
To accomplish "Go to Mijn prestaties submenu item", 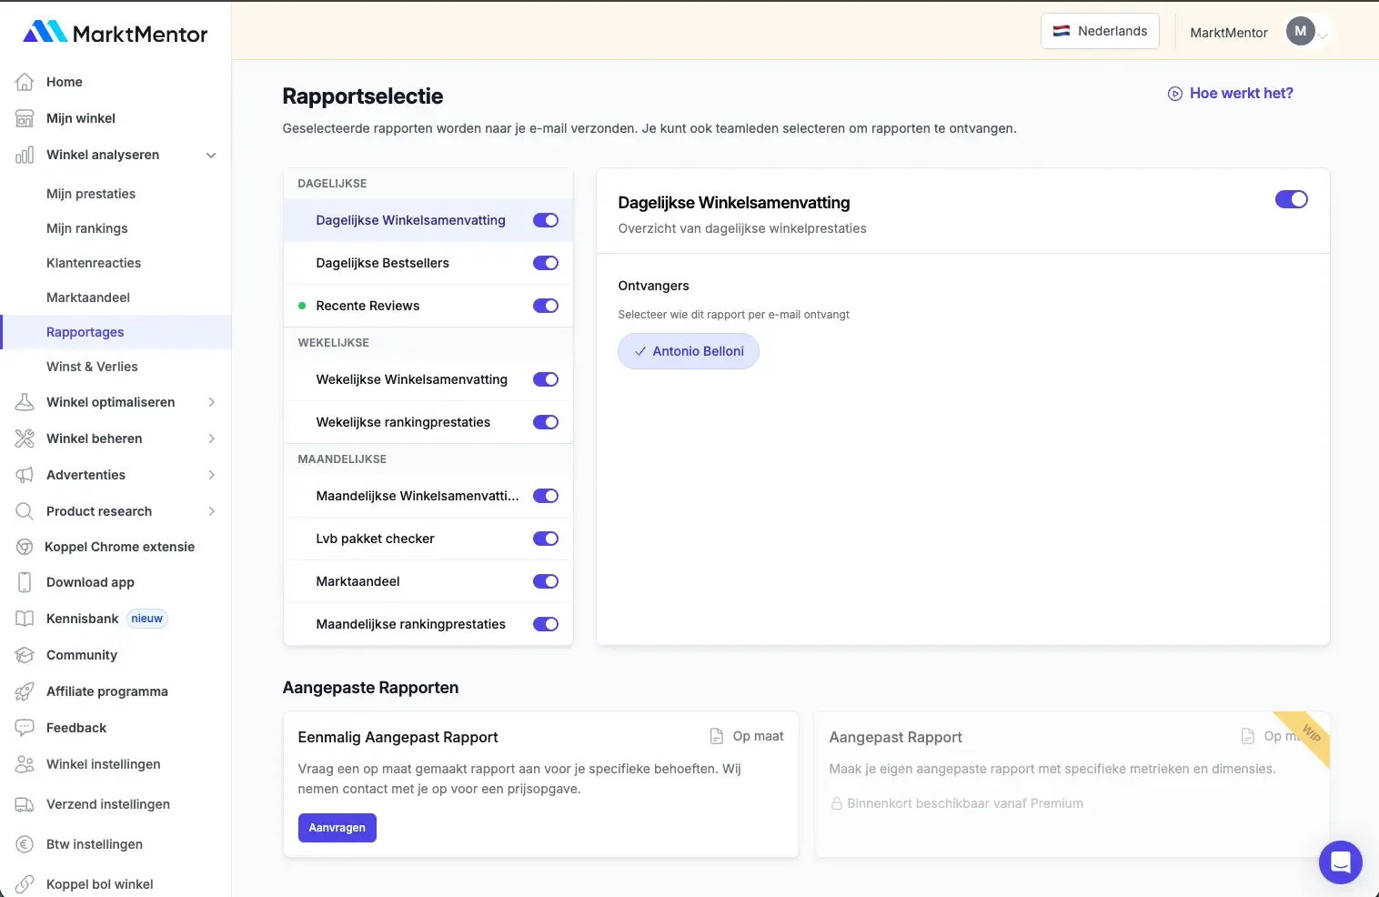I will pos(91,194).
